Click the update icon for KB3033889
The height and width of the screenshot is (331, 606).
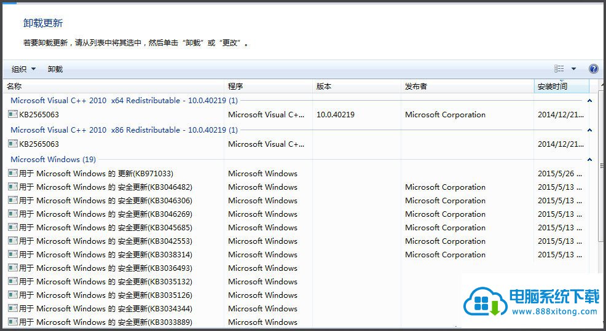(x=13, y=322)
